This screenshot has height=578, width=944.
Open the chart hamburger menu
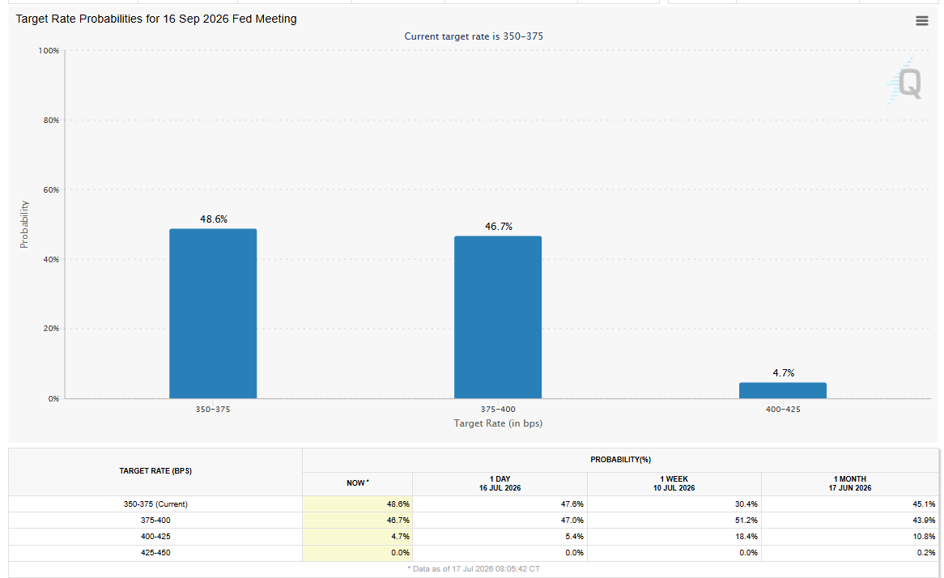[921, 21]
